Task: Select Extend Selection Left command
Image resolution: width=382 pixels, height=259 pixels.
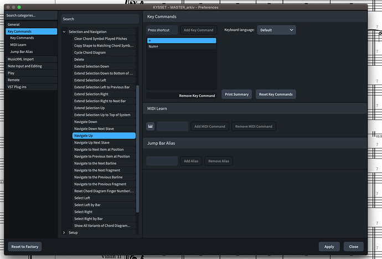Action: point(104,80)
